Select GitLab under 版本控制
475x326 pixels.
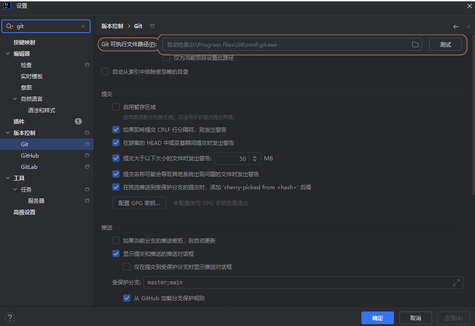[x=29, y=167]
